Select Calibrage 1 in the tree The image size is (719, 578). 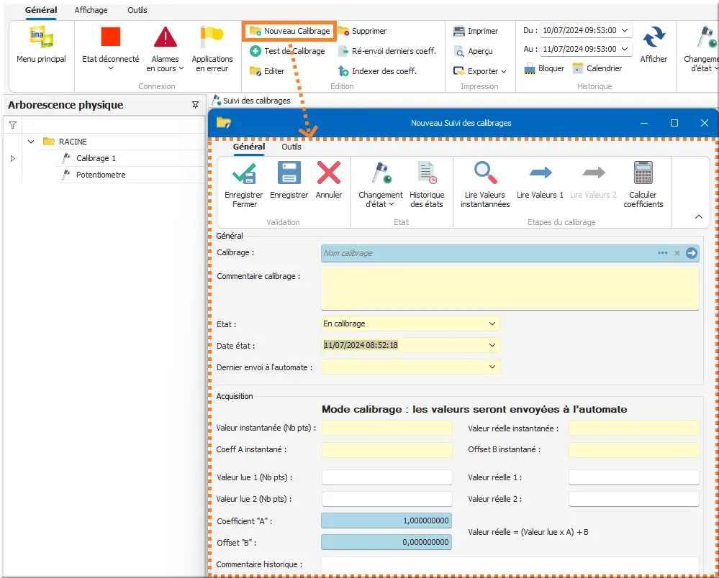click(96, 158)
